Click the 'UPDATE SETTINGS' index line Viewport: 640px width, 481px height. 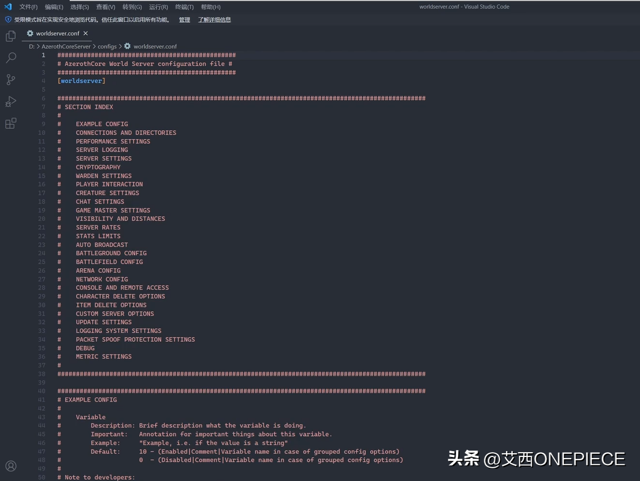pos(103,322)
